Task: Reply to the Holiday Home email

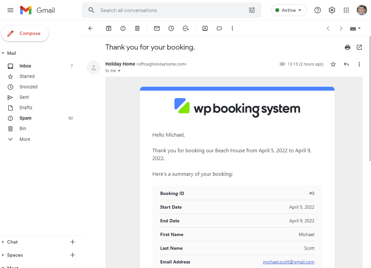Action: coord(346,64)
